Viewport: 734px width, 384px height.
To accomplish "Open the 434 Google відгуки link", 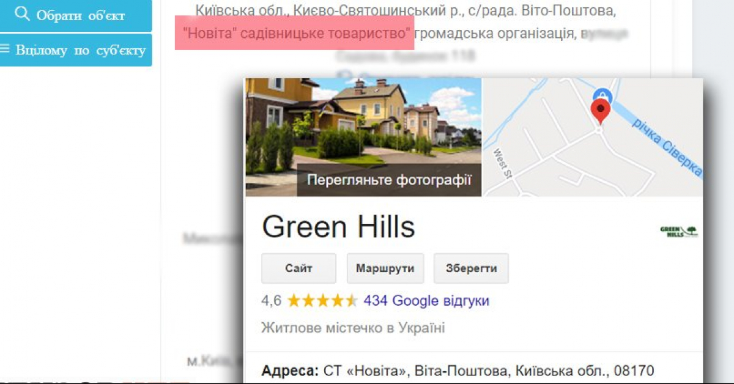I will [426, 301].
